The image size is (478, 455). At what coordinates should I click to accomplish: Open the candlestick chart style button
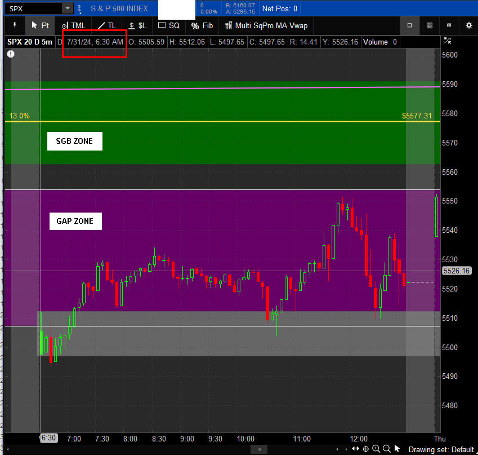(x=449, y=25)
